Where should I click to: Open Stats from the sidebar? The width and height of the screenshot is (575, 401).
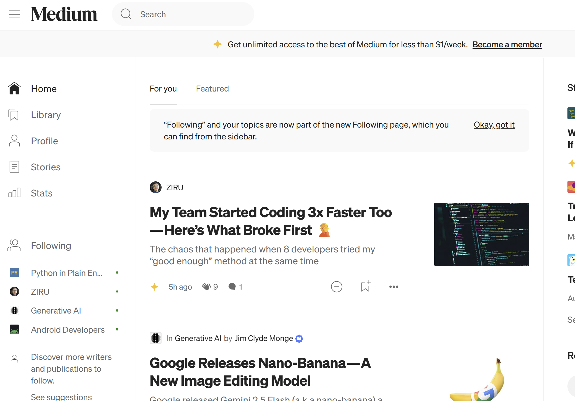tap(41, 193)
